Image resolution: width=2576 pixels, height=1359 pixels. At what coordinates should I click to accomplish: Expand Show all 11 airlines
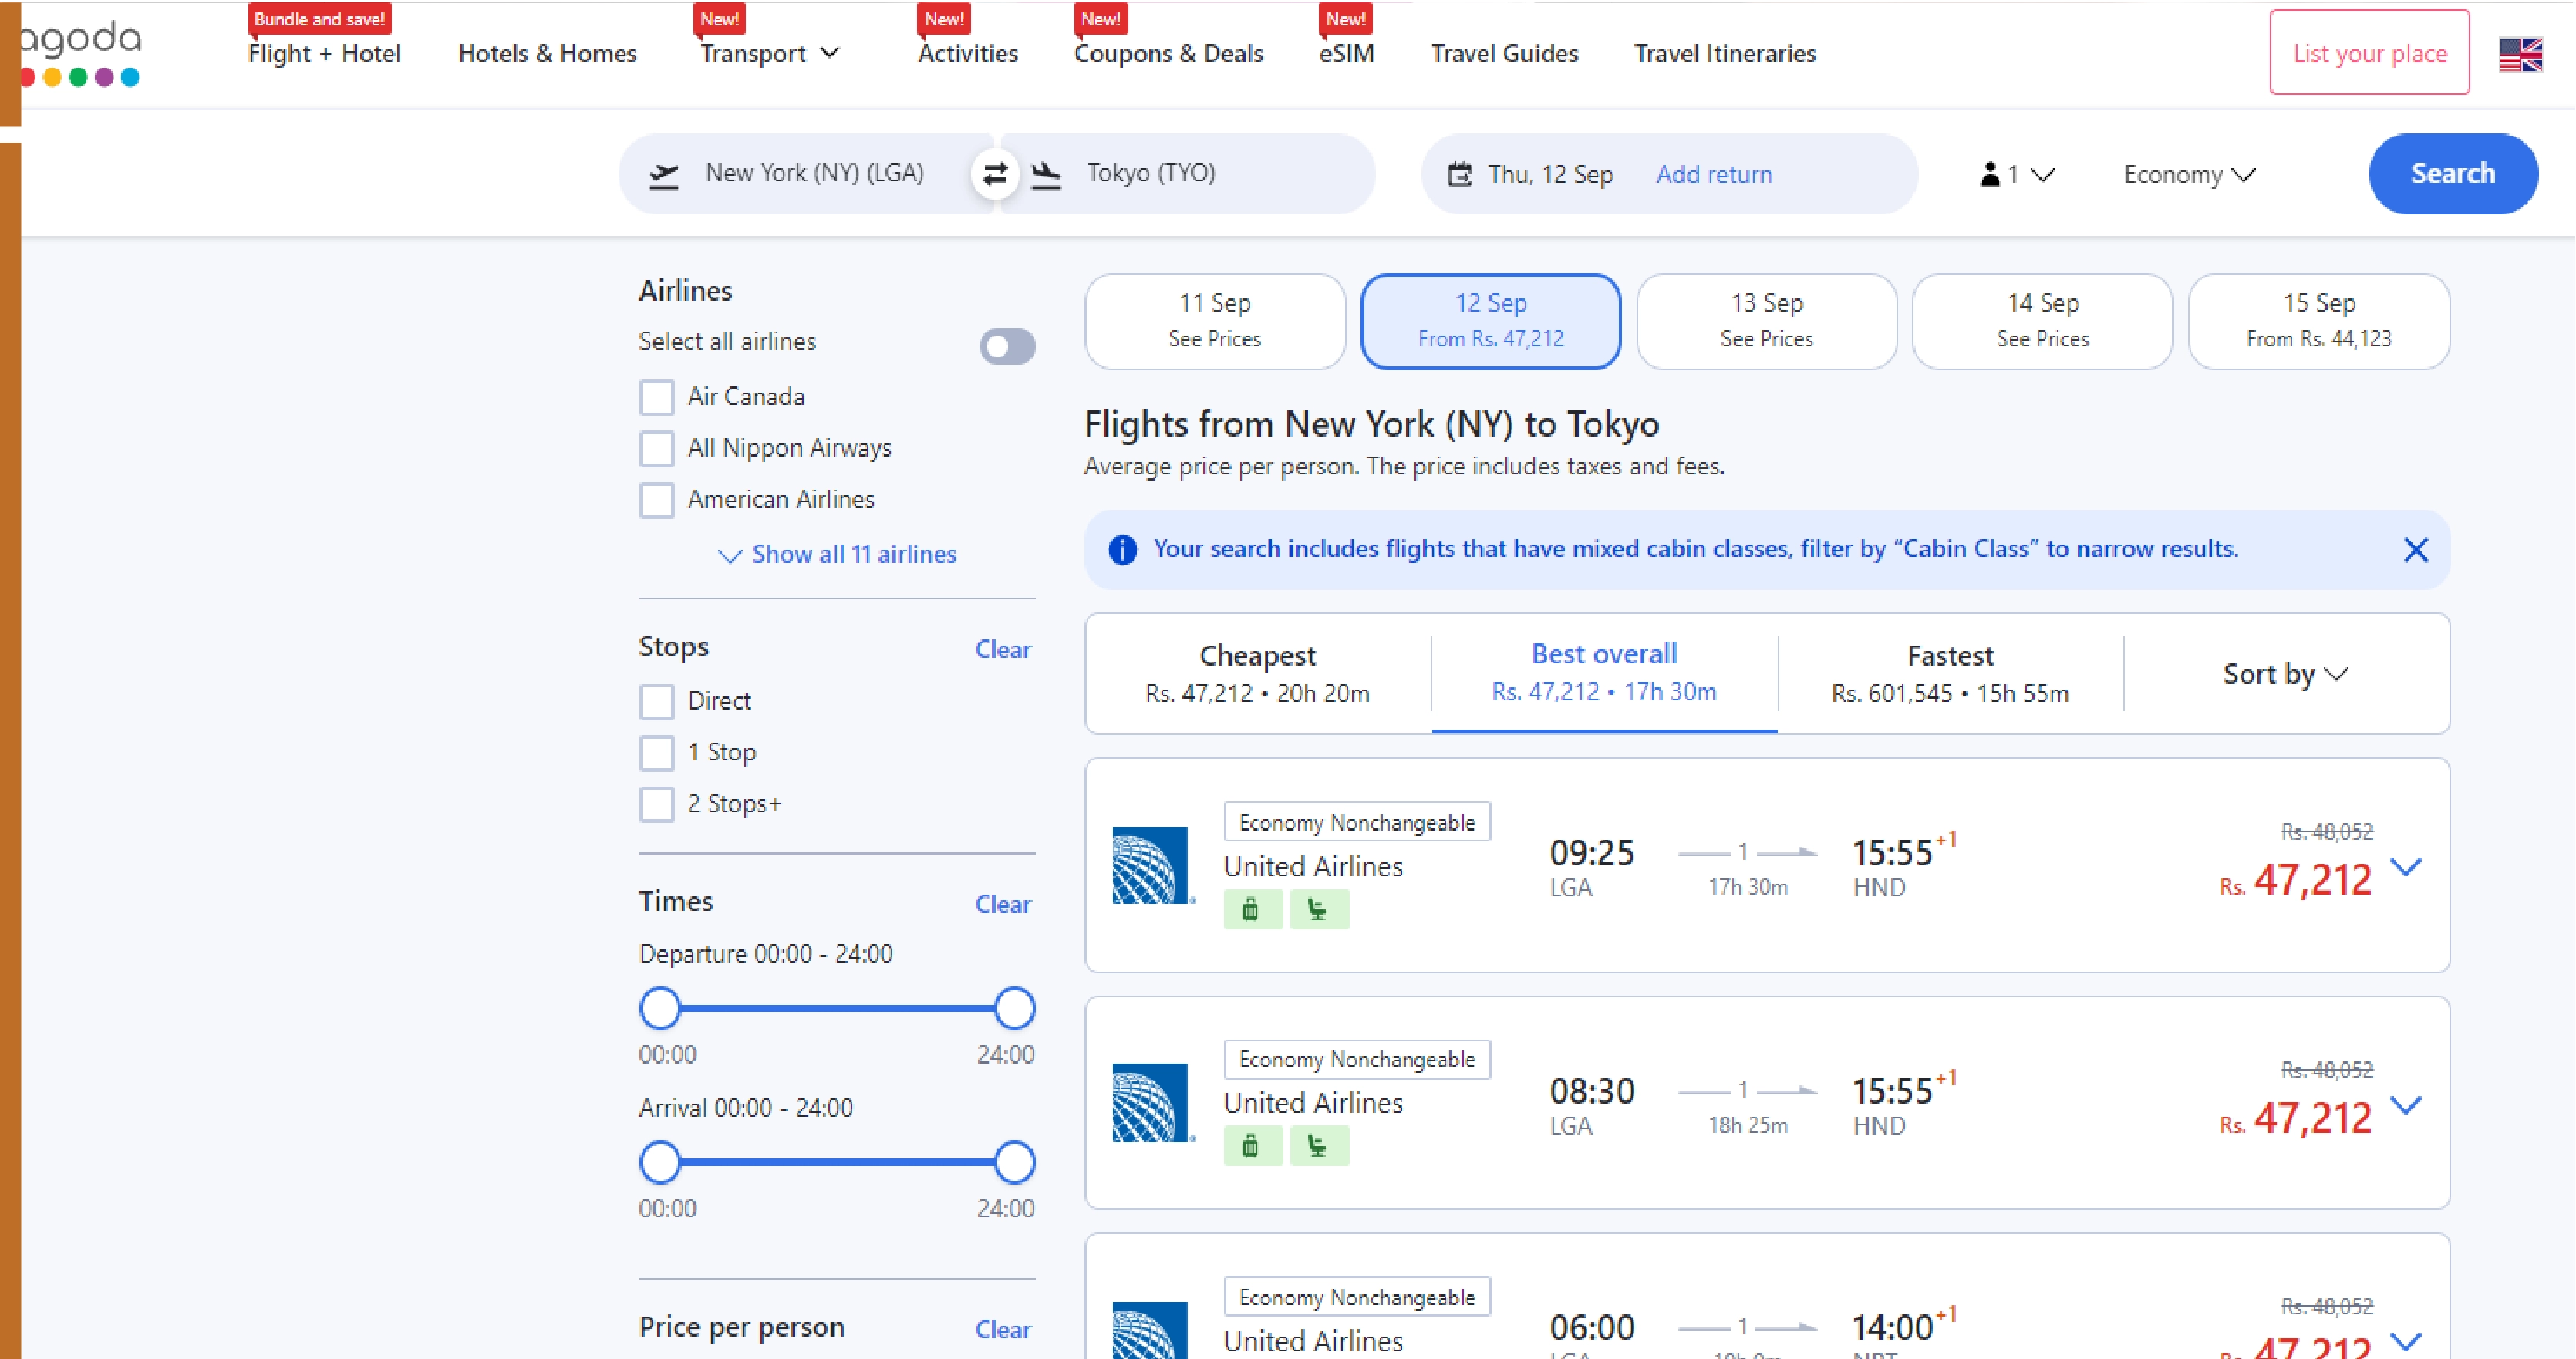pos(852,554)
